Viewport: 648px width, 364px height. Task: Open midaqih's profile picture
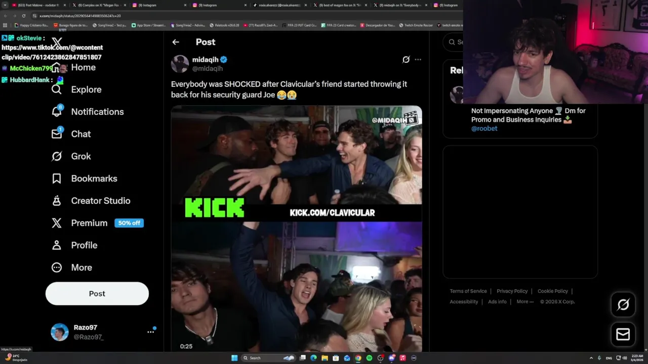point(180,64)
